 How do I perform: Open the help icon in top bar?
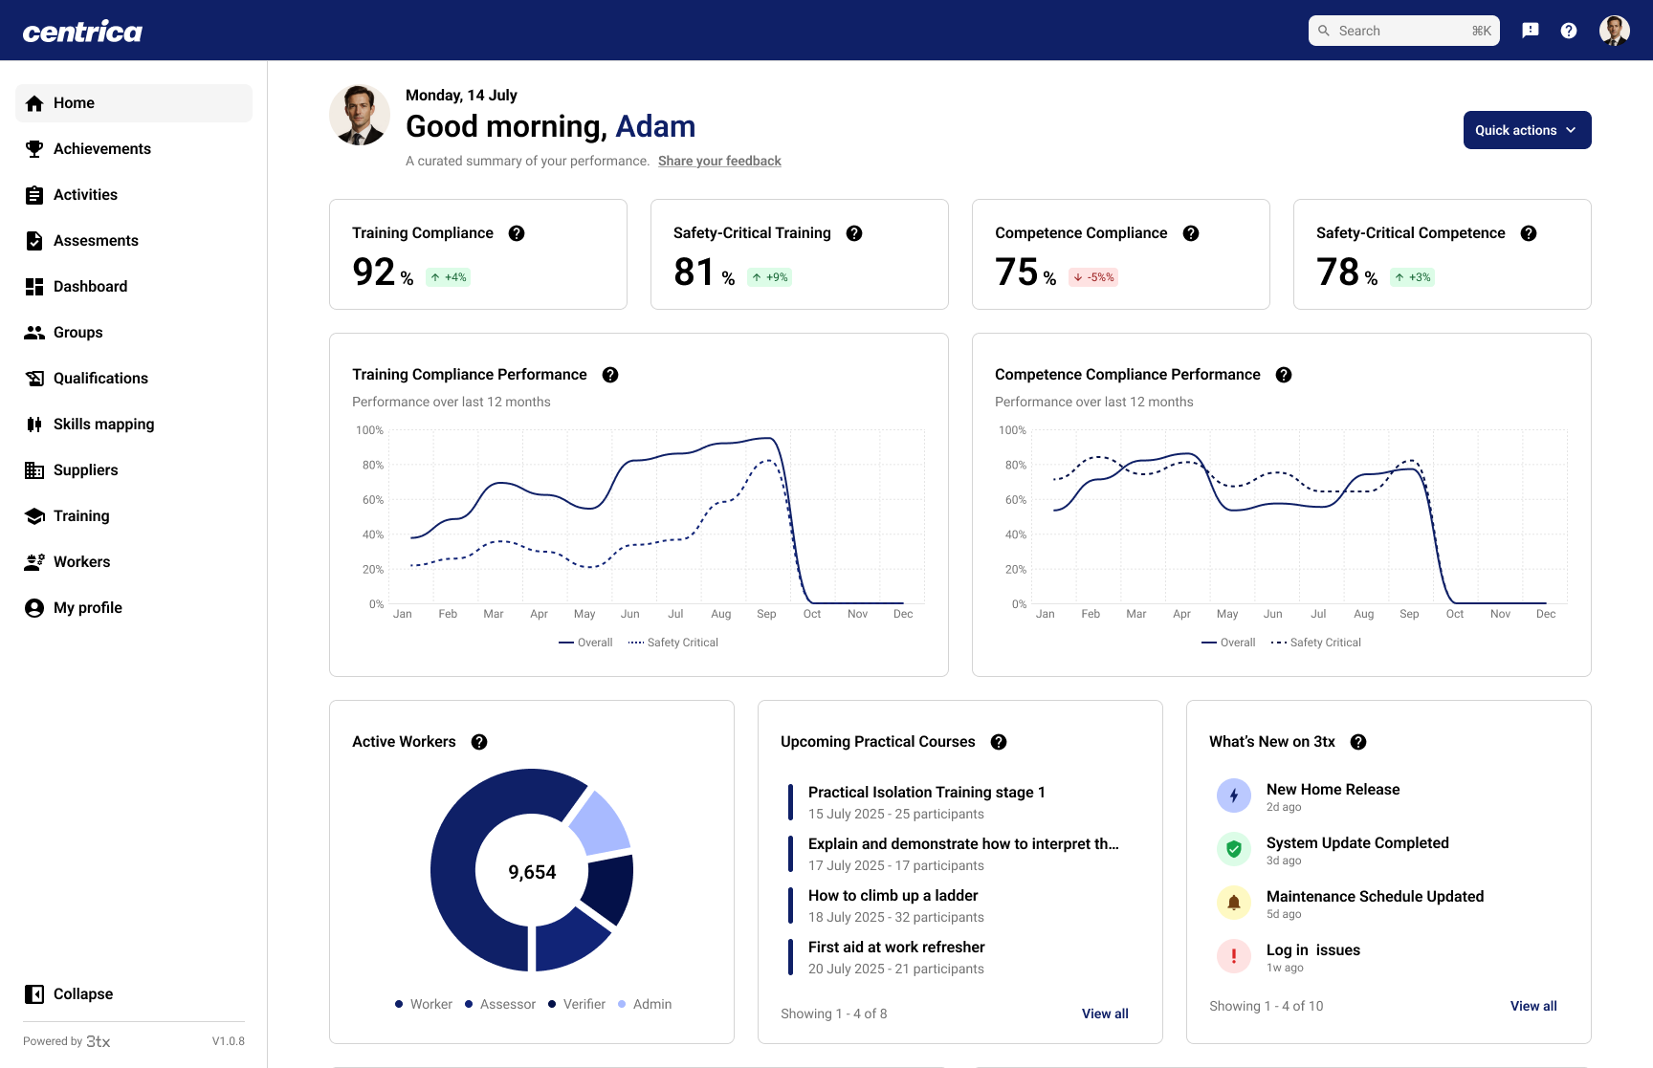[1569, 31]
